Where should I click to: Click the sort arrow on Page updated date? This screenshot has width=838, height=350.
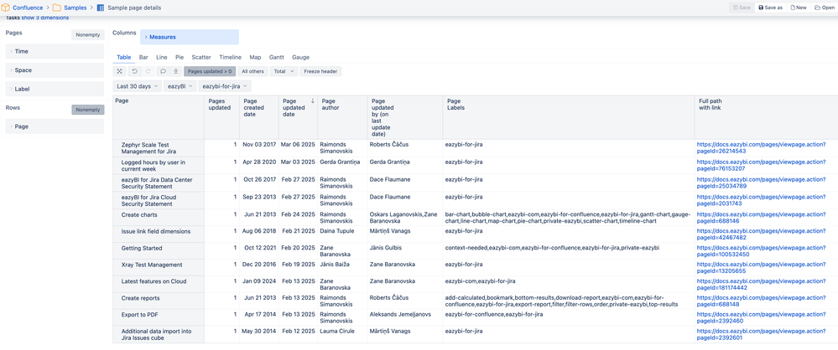click(313, 100)
